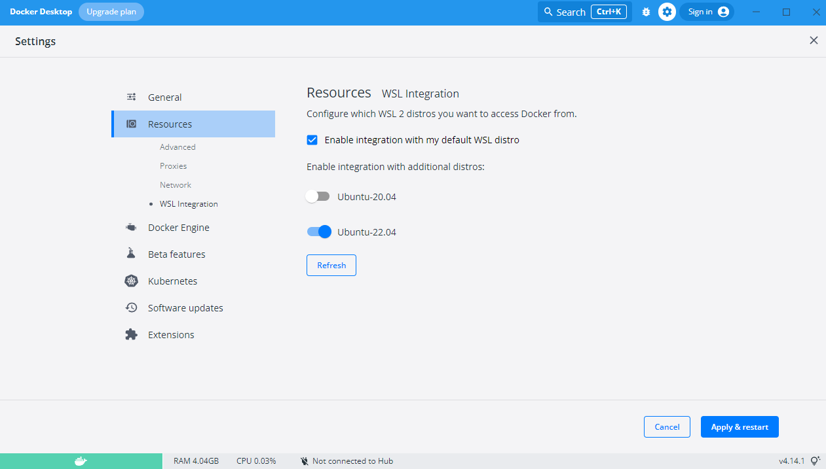Click the v4.14.1 version label
The height and width of the screenshot is (469, 826).
coord(791,461)
